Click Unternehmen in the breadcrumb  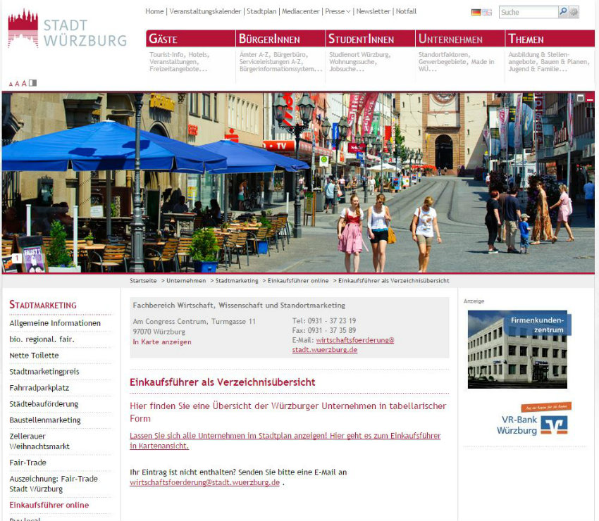tap(186, 280)
